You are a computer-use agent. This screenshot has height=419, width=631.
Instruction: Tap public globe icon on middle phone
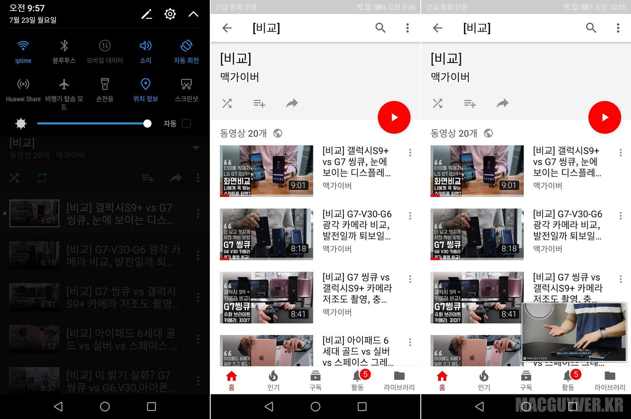point(278,133)
